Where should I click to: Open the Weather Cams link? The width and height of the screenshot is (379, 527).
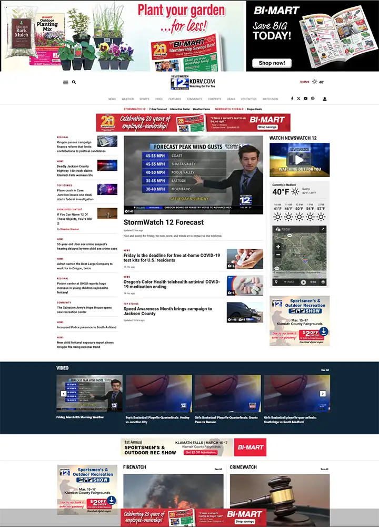click(202, 109)
